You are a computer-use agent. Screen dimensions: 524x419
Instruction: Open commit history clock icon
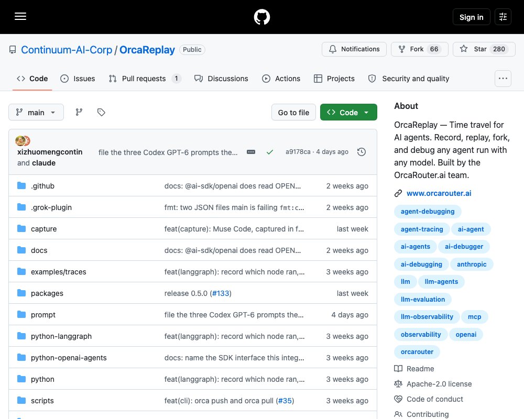[361, 152]
